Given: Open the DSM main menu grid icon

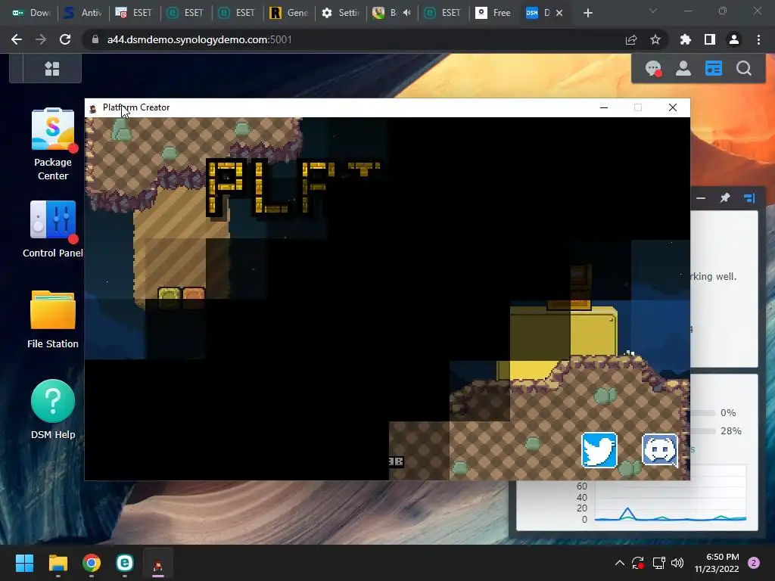Looking at the screenshot, I should coord(52,69).
